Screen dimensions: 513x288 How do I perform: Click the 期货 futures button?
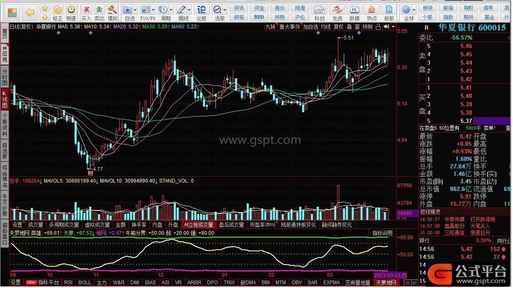coord(469,17)
